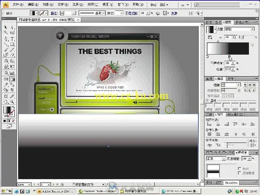Viewport: 260px width, 195px height.
Task: Click the Change Screen Mode icon
Action: coord(9,126)
